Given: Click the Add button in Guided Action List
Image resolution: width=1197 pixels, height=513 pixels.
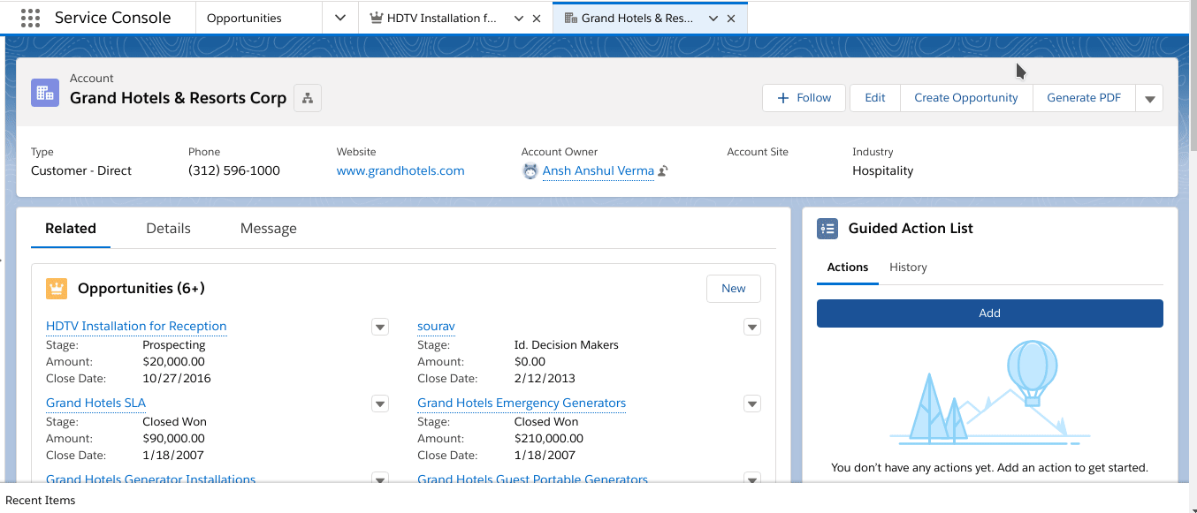Looking at the screenshot, I should pos(990,313).
